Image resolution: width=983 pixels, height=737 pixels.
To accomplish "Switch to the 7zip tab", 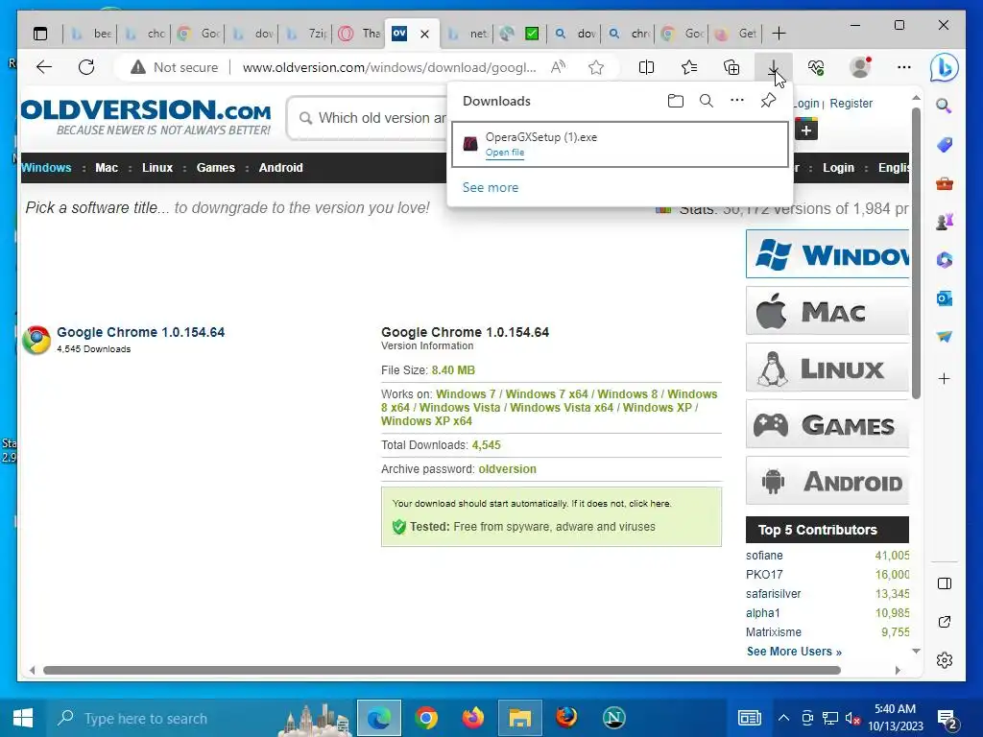I will [306, 34].
